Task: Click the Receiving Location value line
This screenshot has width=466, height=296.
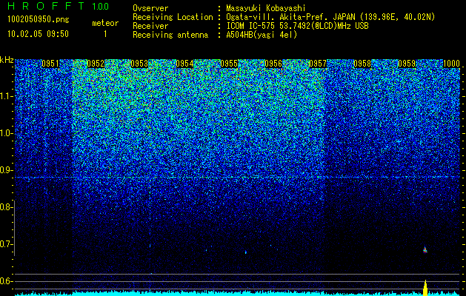Action: [330, 17]
